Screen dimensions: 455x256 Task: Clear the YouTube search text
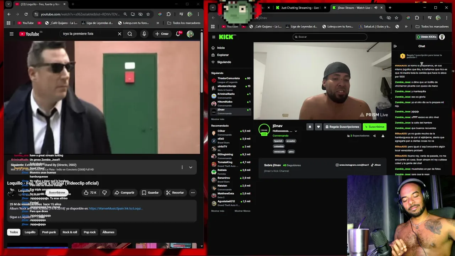(119, 34)
